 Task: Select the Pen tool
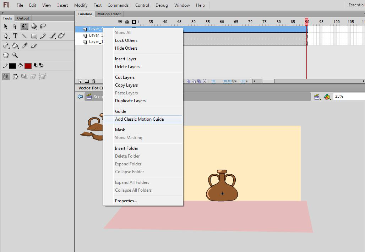6,36
